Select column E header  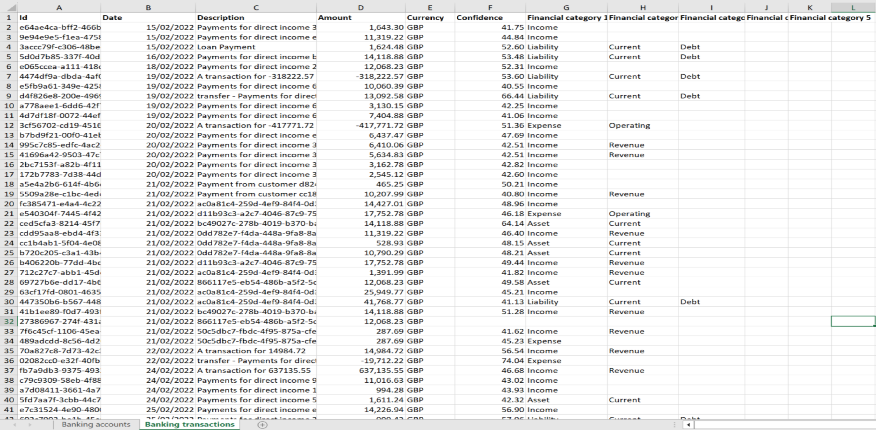(x=430, y=8)
